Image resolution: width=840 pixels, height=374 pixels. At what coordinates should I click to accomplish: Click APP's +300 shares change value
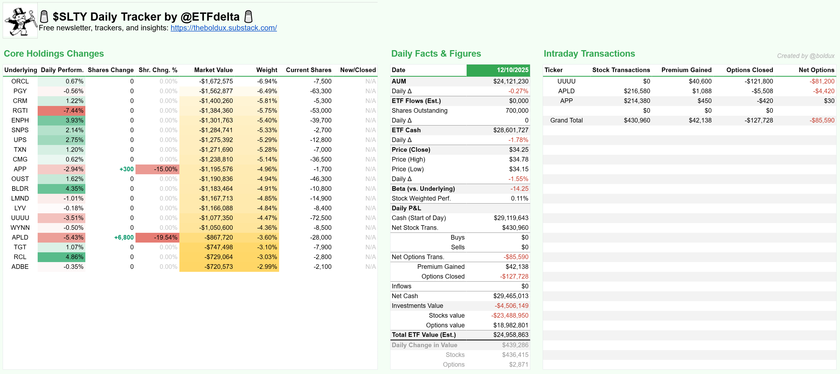[x=127, y=169]
